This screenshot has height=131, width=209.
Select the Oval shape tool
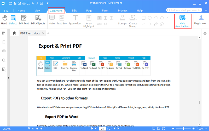tap(150, 18)
